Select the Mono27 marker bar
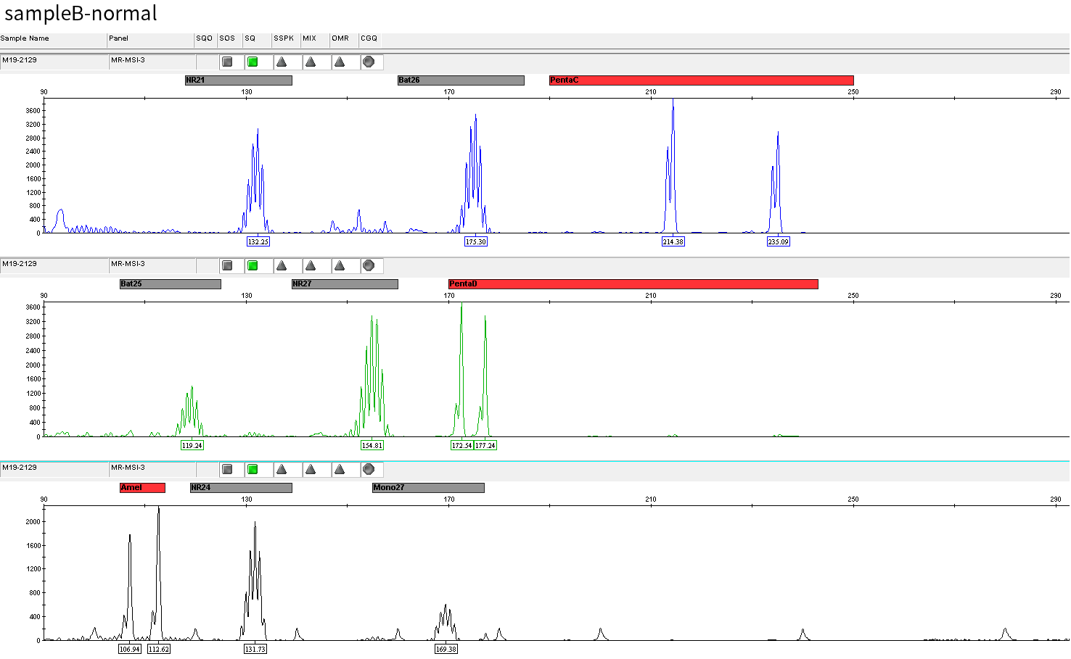Image resolution: width=1071 pixels, height=659 pixels. click(428, 488)
